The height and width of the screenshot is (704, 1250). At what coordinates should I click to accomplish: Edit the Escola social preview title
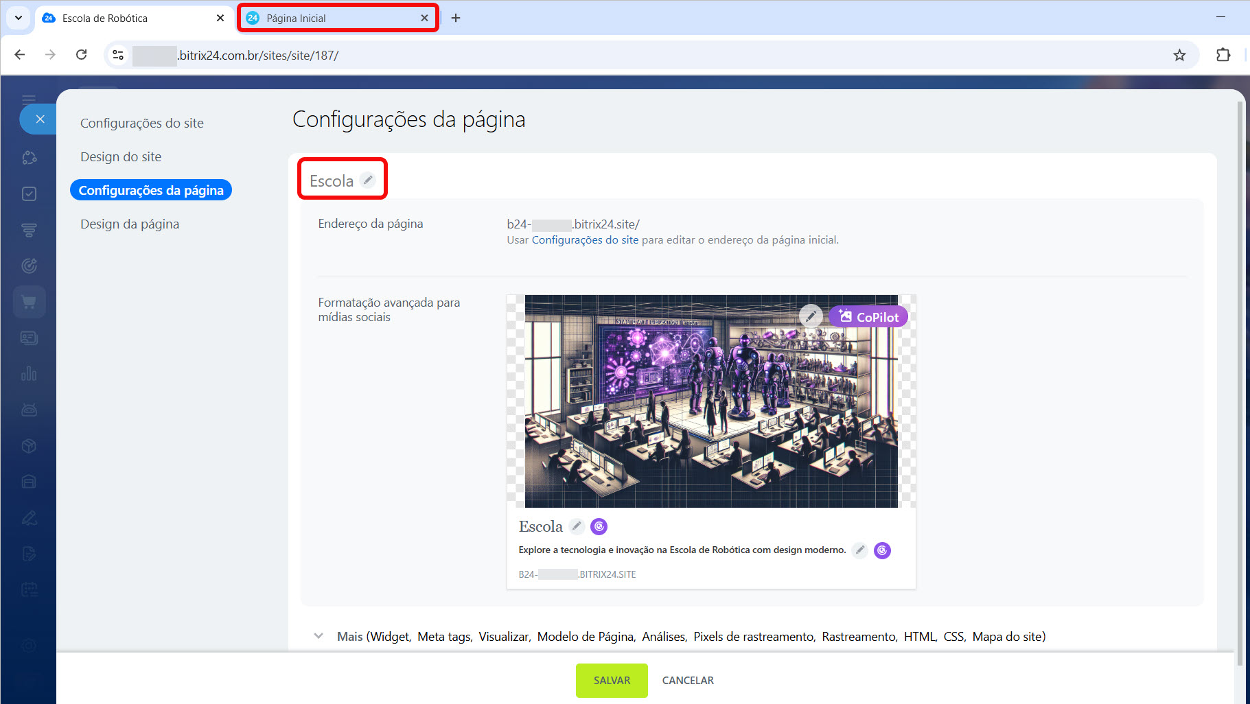(577, 526)
